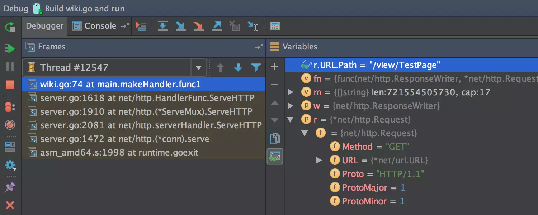Resume program with green play icon
The image size is (538, 215).
[x=10, y=48]
